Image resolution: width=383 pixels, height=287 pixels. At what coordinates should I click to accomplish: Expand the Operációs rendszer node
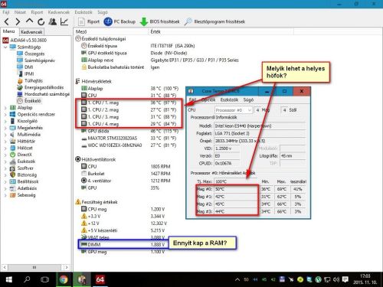click(5, 114)
